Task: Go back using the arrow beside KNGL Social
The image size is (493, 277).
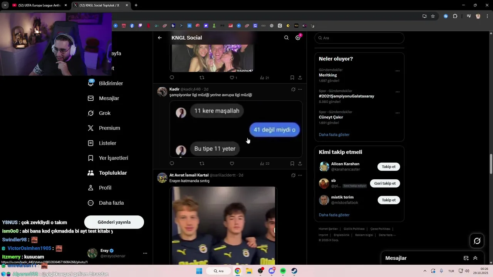Action: [x=160, y=38]
